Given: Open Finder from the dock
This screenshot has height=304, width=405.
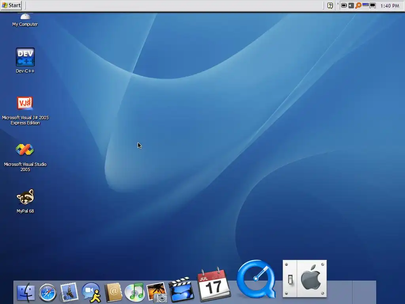Looking at the screenshot, I should coord(26,293).
